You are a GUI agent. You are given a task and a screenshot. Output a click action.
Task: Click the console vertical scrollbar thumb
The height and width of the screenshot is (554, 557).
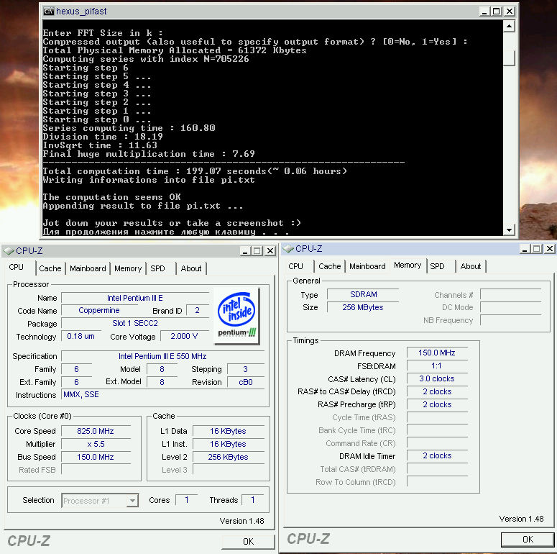pyautogui.click(x=509, y=58)
